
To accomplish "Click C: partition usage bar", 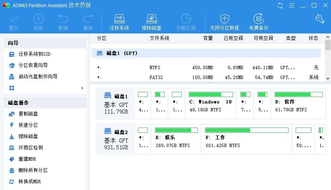I will (x=211, y=94).
